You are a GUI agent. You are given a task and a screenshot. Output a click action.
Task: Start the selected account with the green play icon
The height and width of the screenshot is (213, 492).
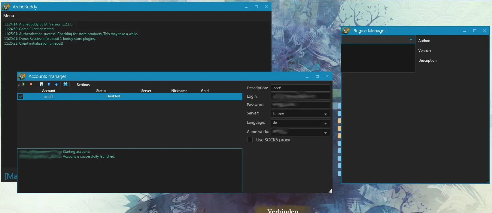[x=23, y=84]
